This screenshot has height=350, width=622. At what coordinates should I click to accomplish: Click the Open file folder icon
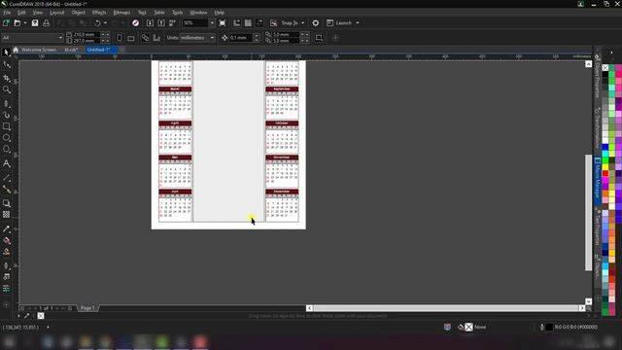(x=17, y=23)
